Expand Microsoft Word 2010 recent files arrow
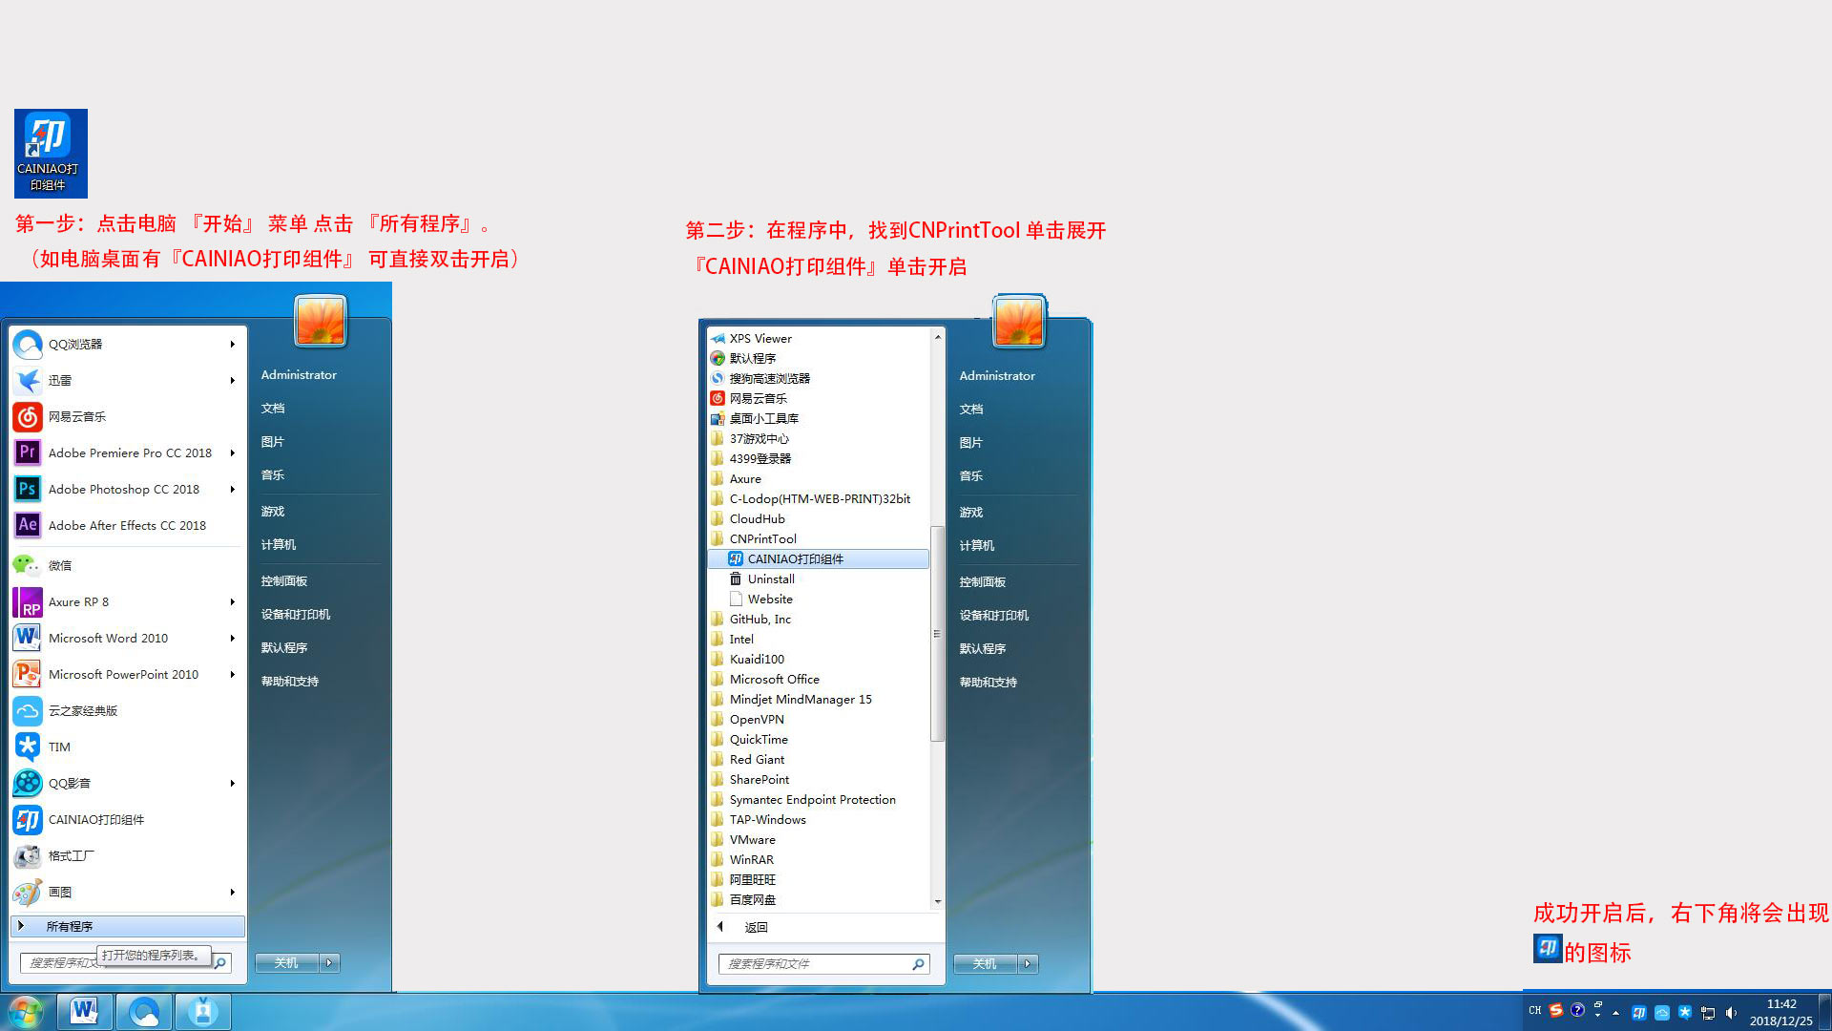The image size is (1832, 1031). pos(232,639)
